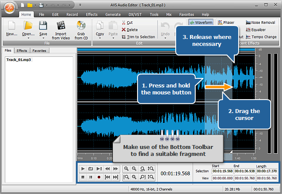Switch to the Home ribbon tab

(26, 15)
